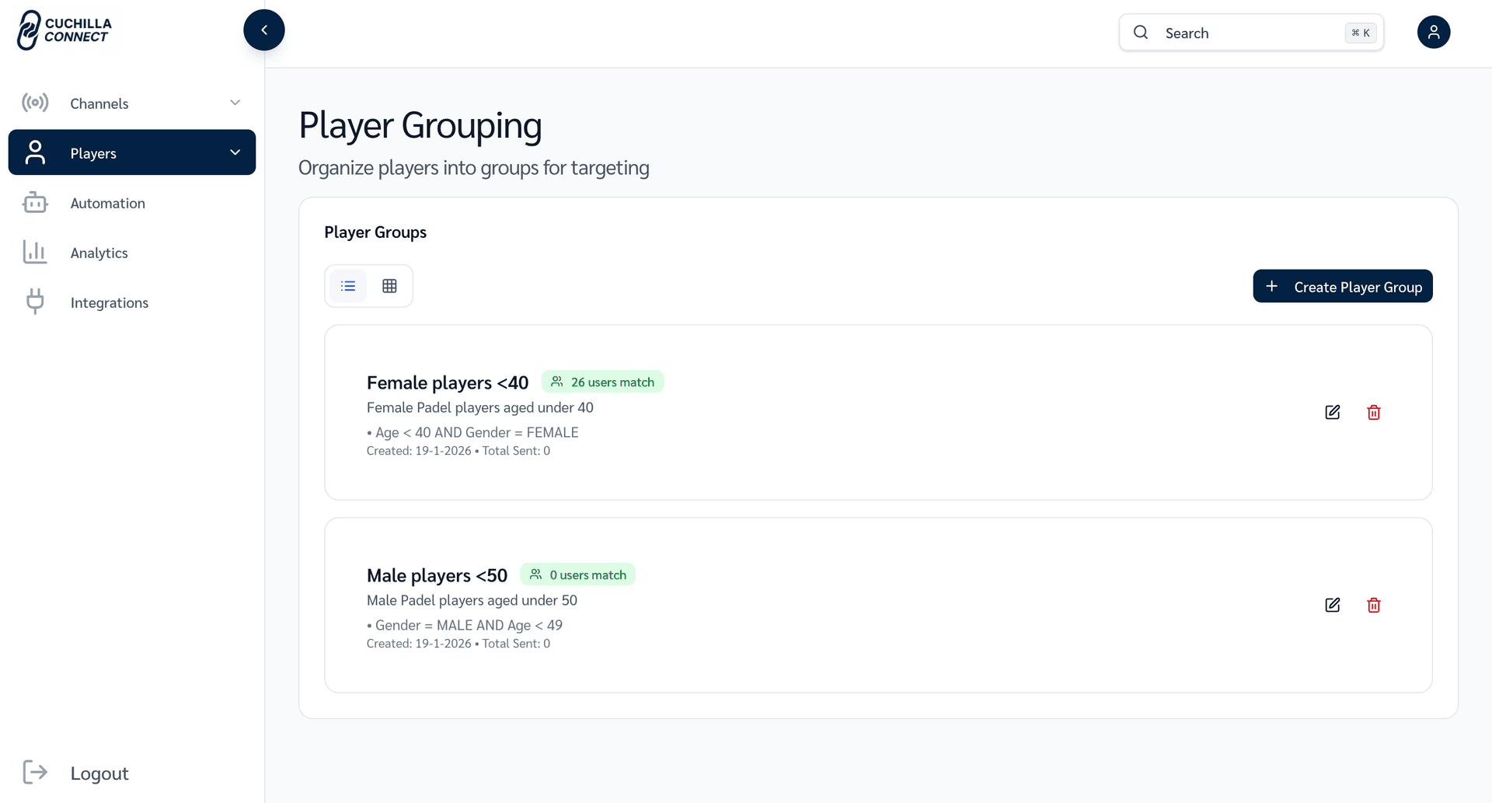The height and width of the screenshot is (803, 1492).
Task: Open the Automation section
Action: pos(107,203)
